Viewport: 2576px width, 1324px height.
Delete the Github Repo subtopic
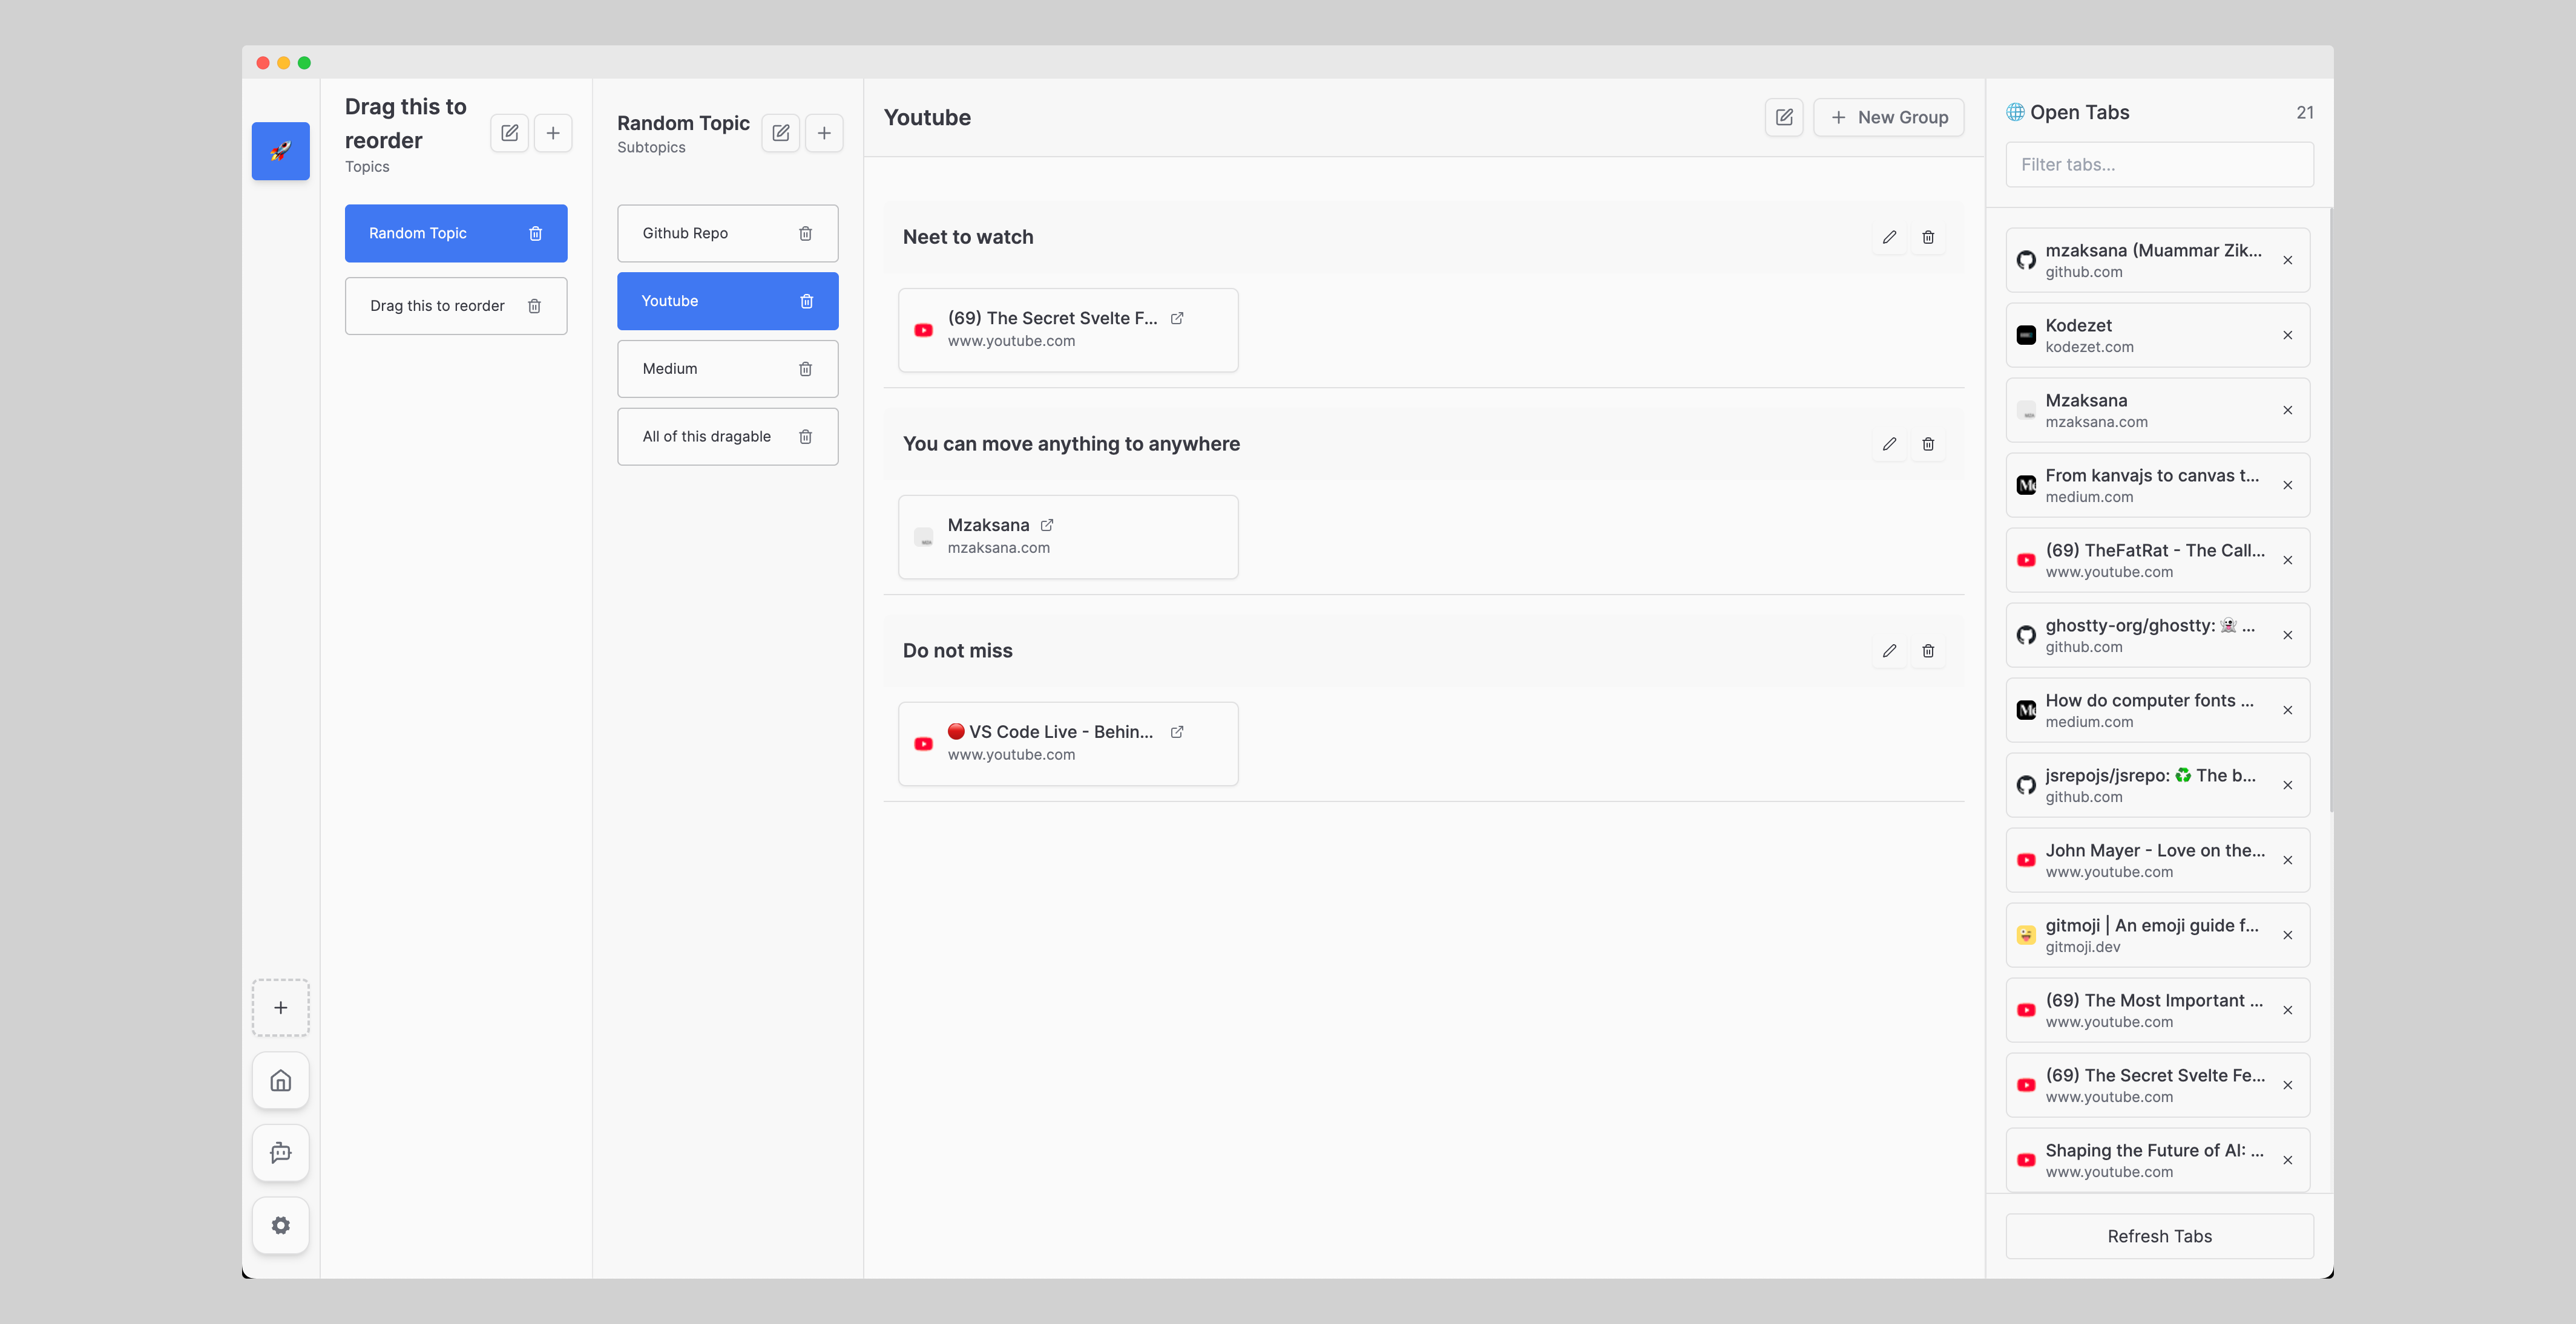pyautogui.click(x=805, y=233)
